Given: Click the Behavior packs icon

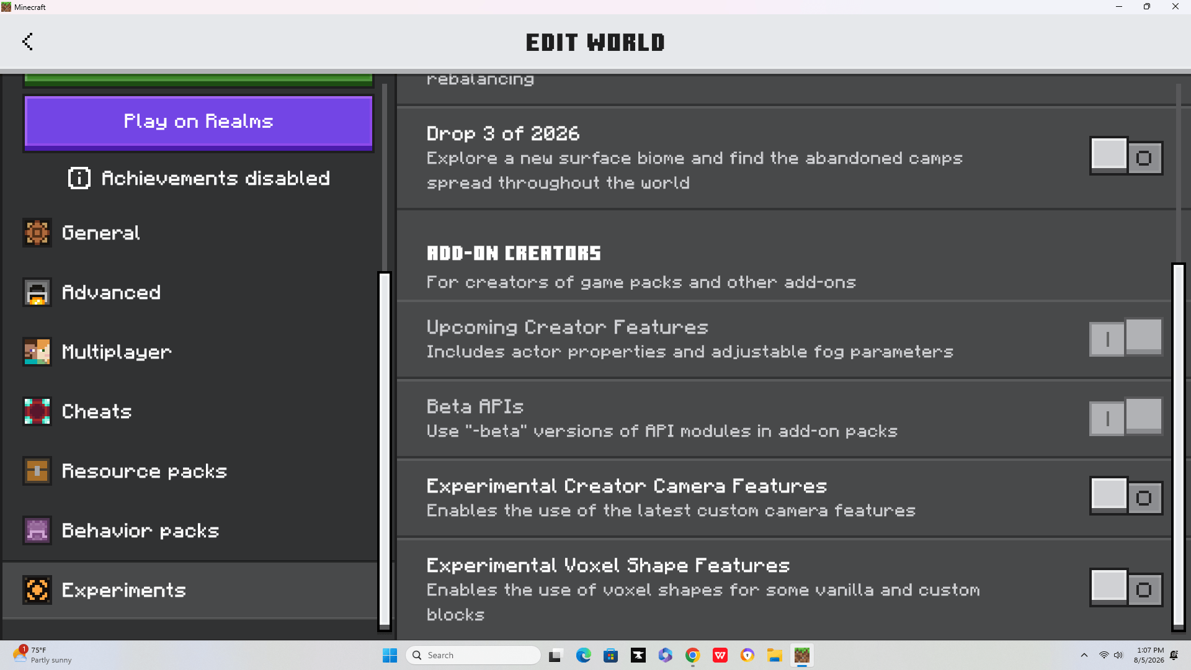Looking at the screenshot, I should click(x=37, y=530).
